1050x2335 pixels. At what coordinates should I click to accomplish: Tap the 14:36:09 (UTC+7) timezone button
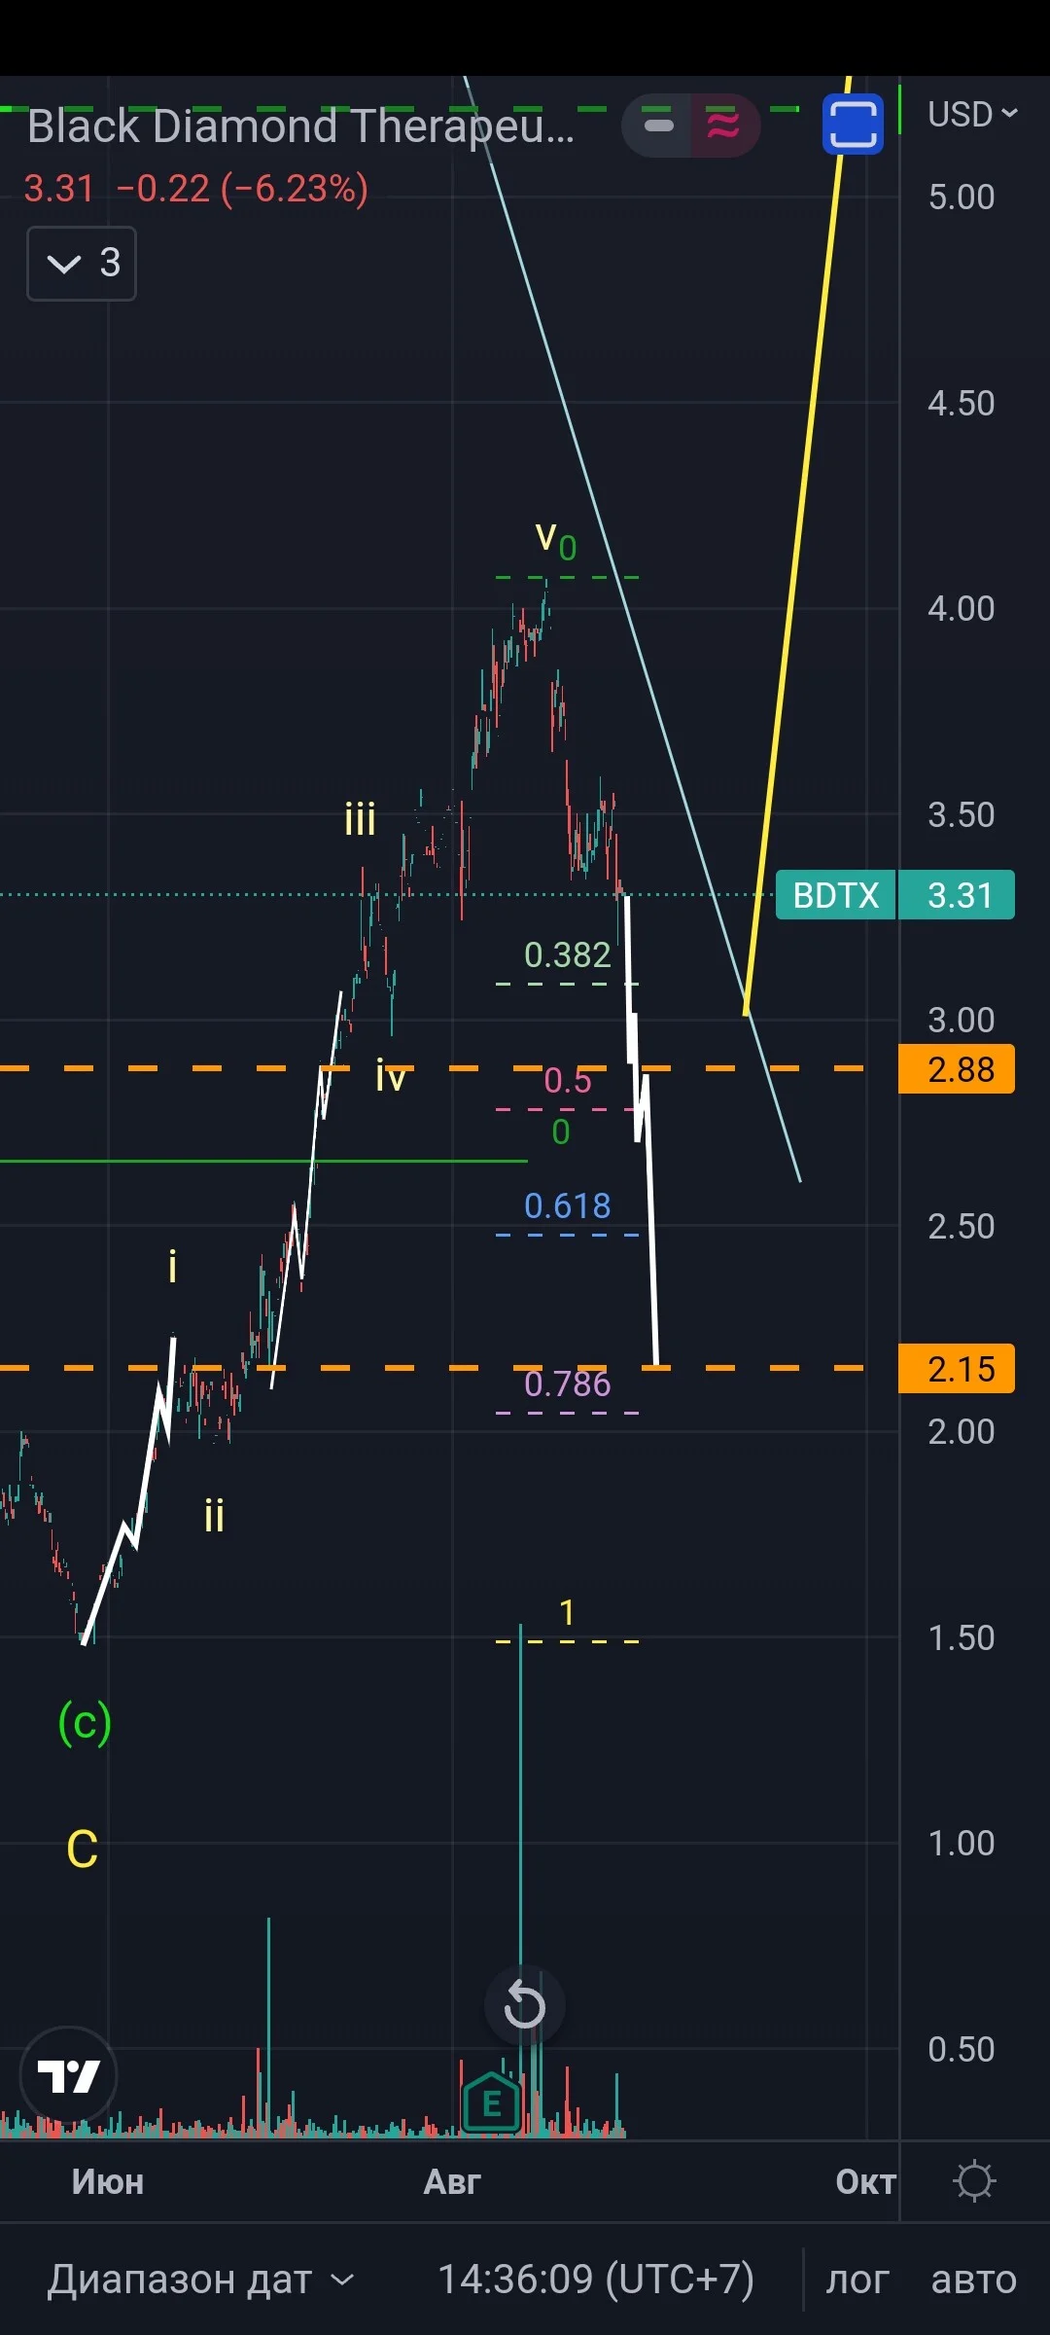tap(595, 2279)
